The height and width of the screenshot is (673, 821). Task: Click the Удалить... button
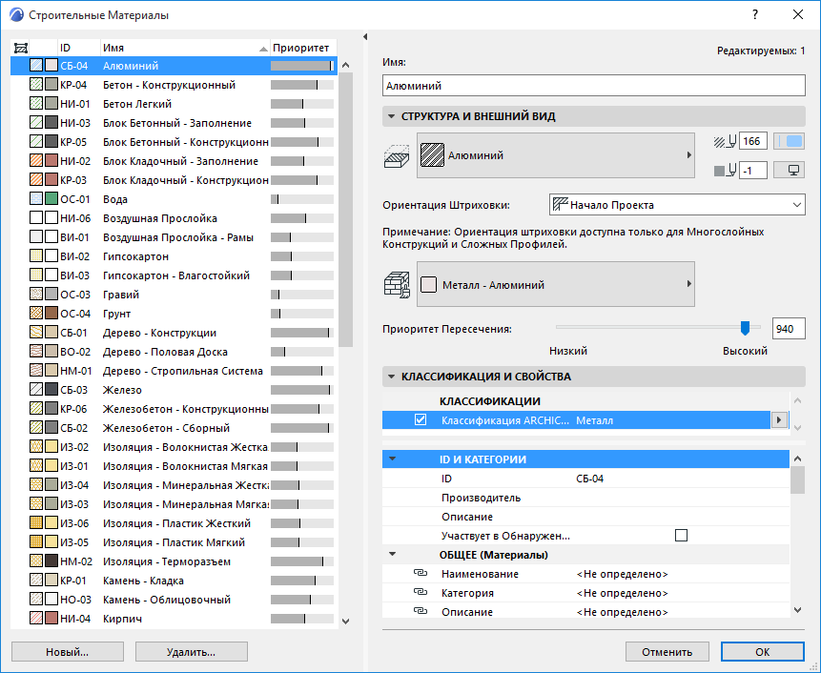pyautogui.click(x=191, y=652)
